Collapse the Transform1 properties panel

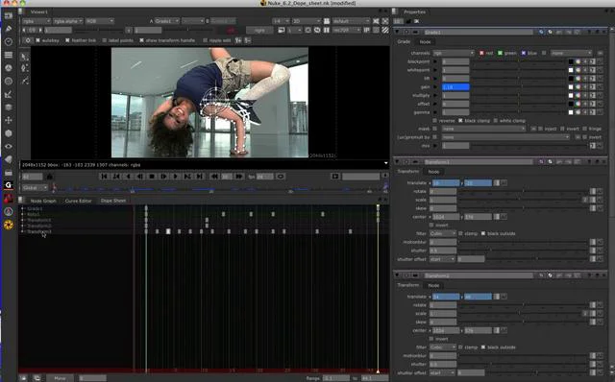coord(397,161)
